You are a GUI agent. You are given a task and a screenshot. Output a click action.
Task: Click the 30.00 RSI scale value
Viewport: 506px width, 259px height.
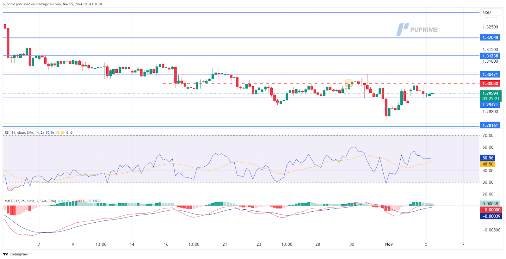point(488,182)
